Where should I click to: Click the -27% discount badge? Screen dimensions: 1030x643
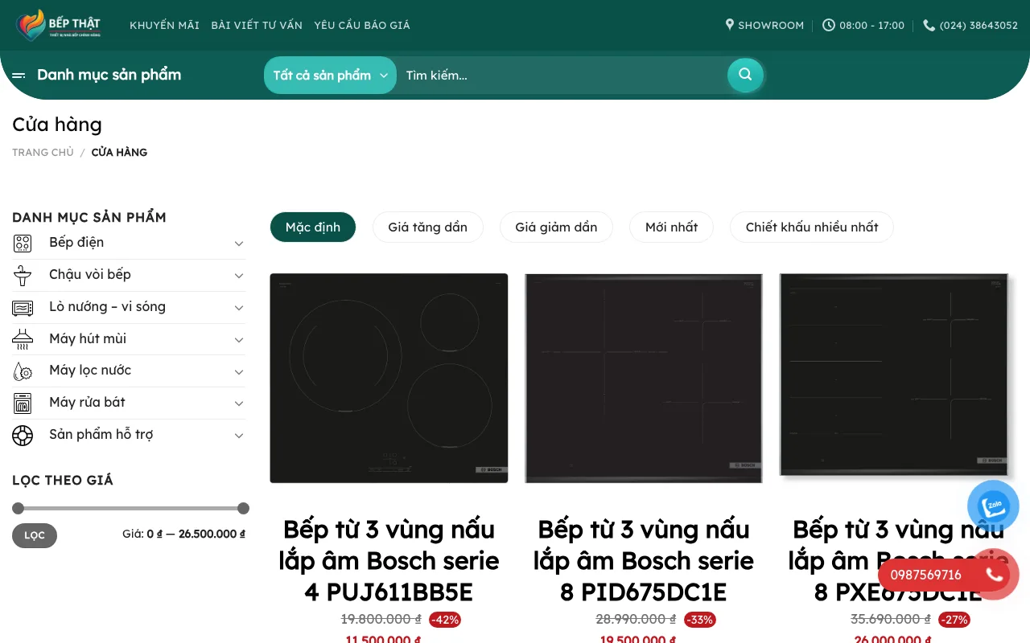pos(954,620)
